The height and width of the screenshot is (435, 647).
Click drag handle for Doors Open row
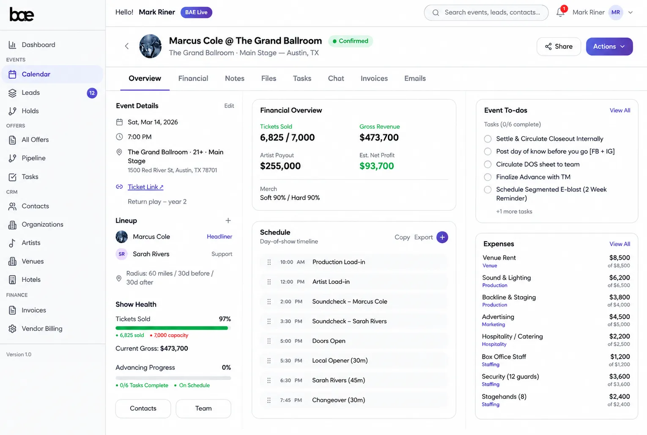(x=269, y=341)
